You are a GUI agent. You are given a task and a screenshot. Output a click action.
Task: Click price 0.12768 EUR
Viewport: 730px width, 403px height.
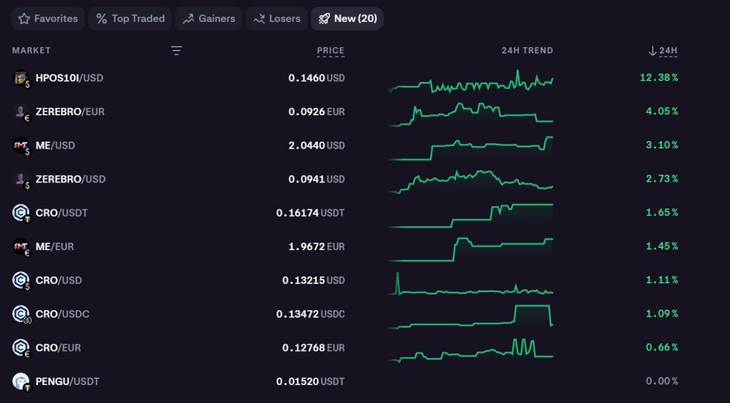[x=314, y=348]
